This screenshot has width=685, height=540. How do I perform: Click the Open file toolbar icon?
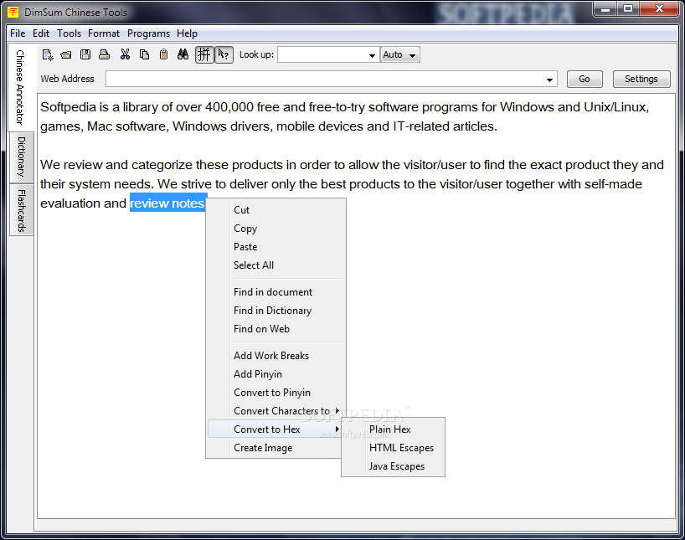[66, 54]
